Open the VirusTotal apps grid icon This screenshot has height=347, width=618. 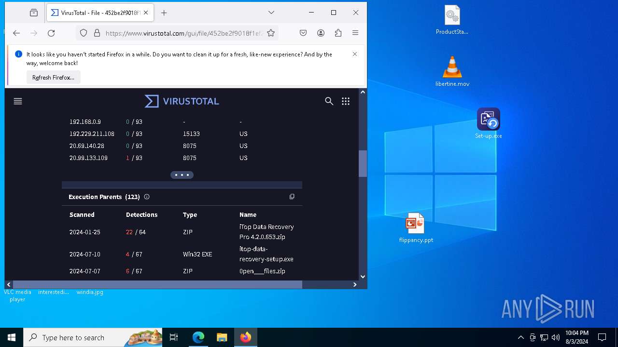click(x=346, y=101)
